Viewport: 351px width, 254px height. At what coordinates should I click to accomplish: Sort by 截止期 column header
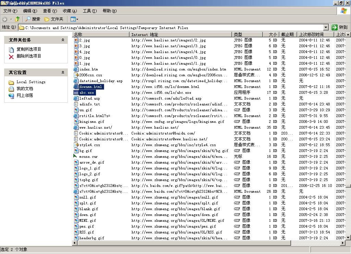click(288, 35)
